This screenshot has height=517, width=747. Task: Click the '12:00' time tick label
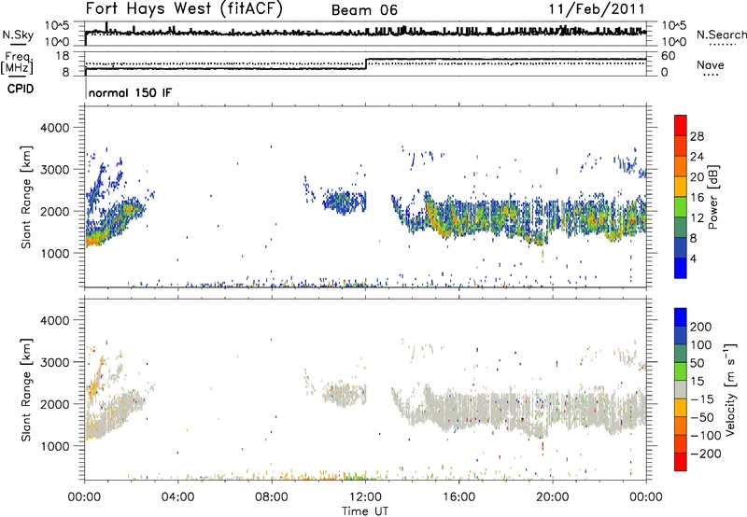point(365,497)
